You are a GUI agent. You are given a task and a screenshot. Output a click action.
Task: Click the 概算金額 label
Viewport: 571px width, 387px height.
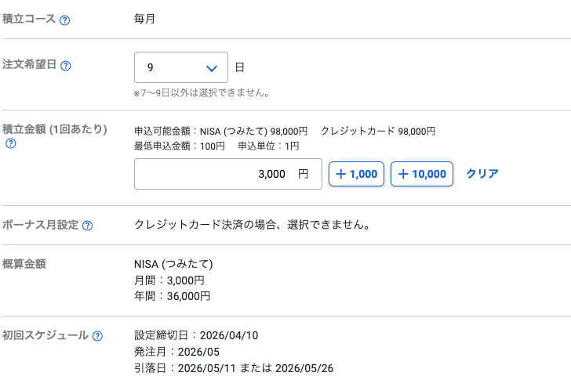pos(24,264)
